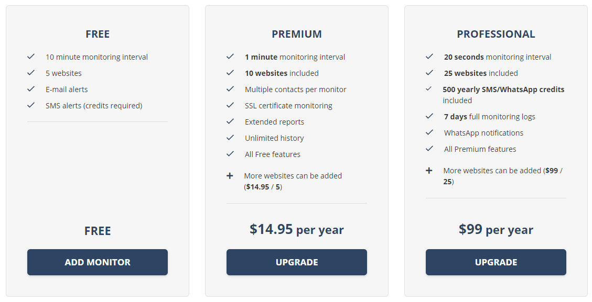
Task: Click the $99 per year price
Action: pyautogui.click(x=496, y=229)
